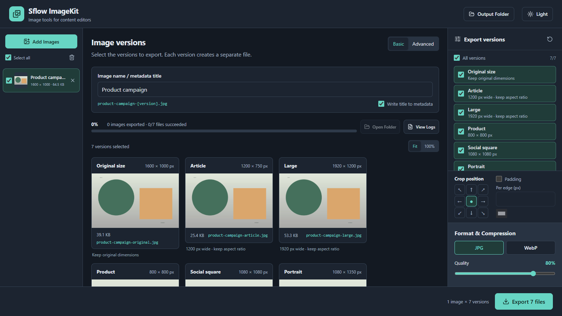
Task: Set preview zoom to 100%
Action: click(429, 146)
